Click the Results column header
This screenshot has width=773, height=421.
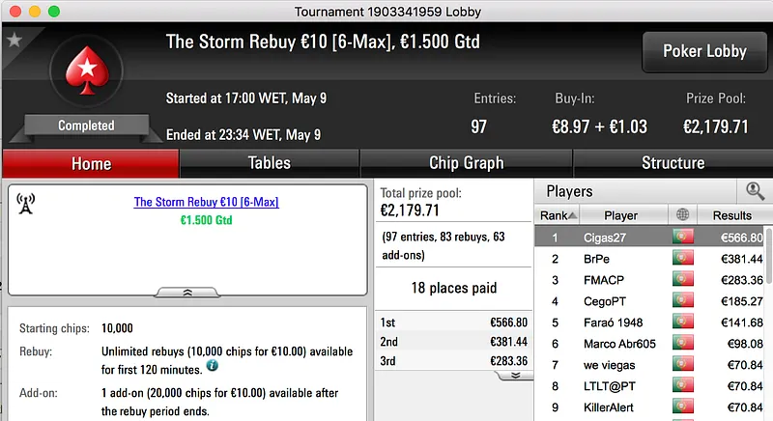pyautogui.click(x=731, y=215)
